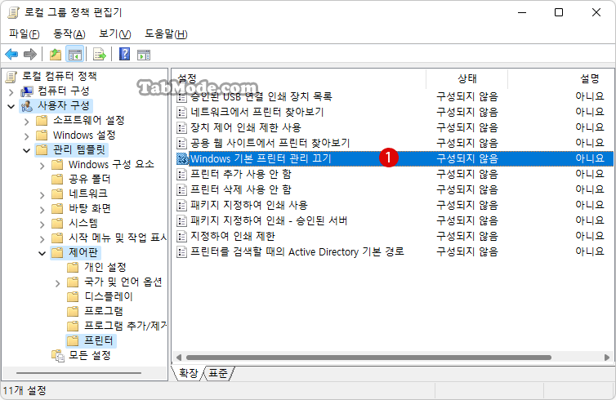The width and height of the screenshot is (616, 400).
Task: Expand the 소프트웨어 설정 node arrow
Action: tap(26, 122)
